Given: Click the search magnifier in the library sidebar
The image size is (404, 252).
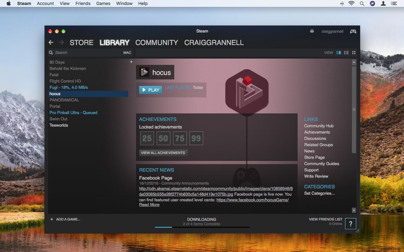Looking at the screenshot, I should click(x=51, y=52).
